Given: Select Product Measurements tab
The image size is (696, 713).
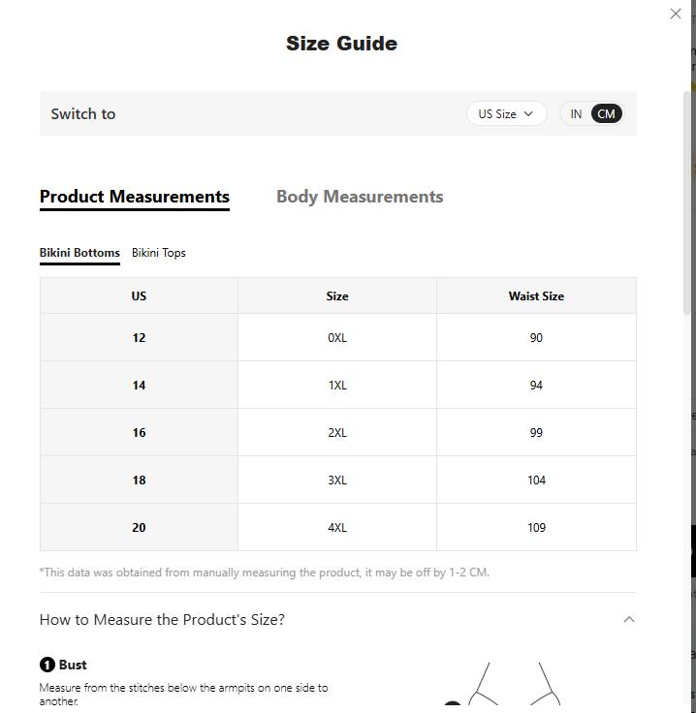Looking at the screenshot, I should pyautogui.click(x=135, y=197).
